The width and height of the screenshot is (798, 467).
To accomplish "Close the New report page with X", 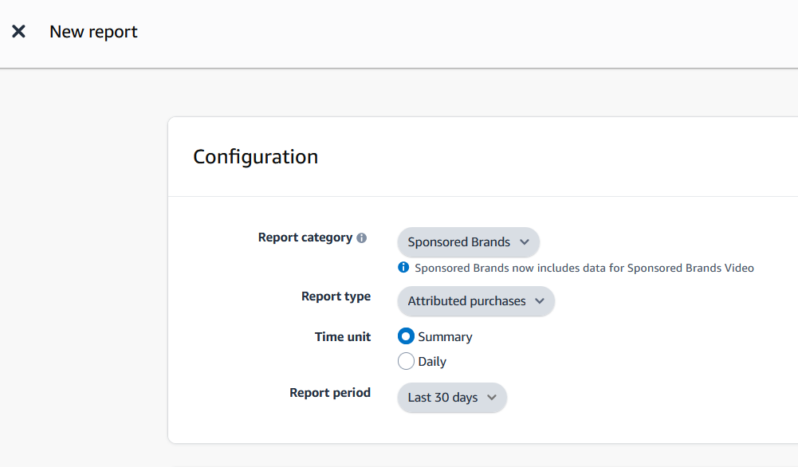I will [18, 32].
